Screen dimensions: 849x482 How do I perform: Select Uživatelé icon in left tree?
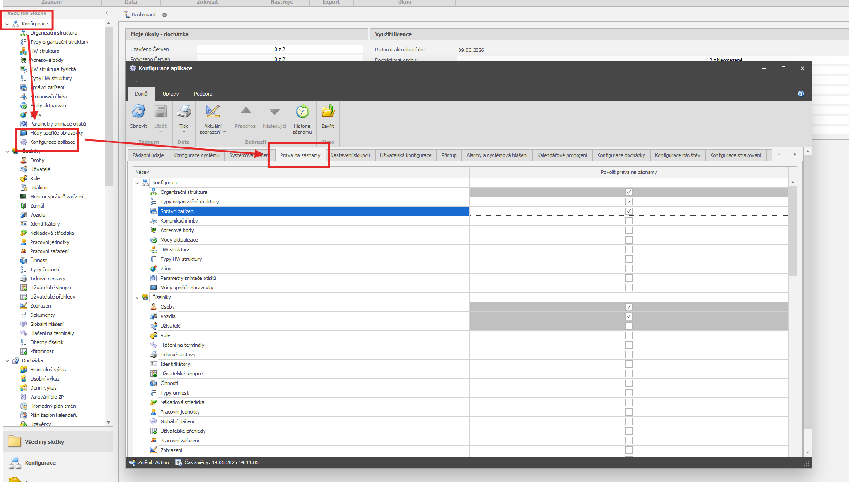[x=24, y=169]
